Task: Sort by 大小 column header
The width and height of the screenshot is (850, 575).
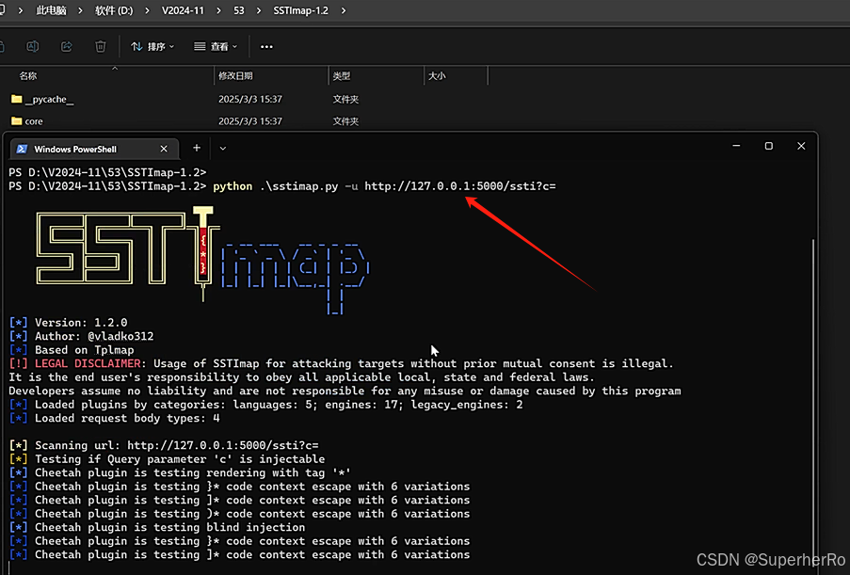Action: (437, 76)
